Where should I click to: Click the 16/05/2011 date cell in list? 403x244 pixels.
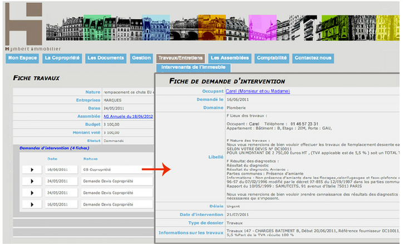pos(61,204)
